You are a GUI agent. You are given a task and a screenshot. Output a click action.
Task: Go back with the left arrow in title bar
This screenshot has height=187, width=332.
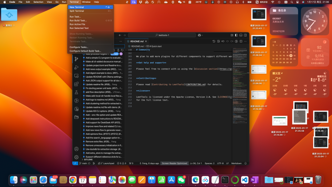pos(120,35)
